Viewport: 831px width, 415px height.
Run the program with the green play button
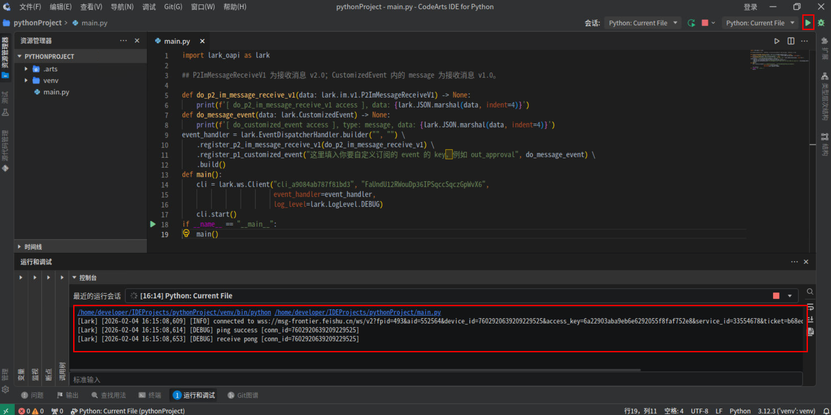coord(808,23)
